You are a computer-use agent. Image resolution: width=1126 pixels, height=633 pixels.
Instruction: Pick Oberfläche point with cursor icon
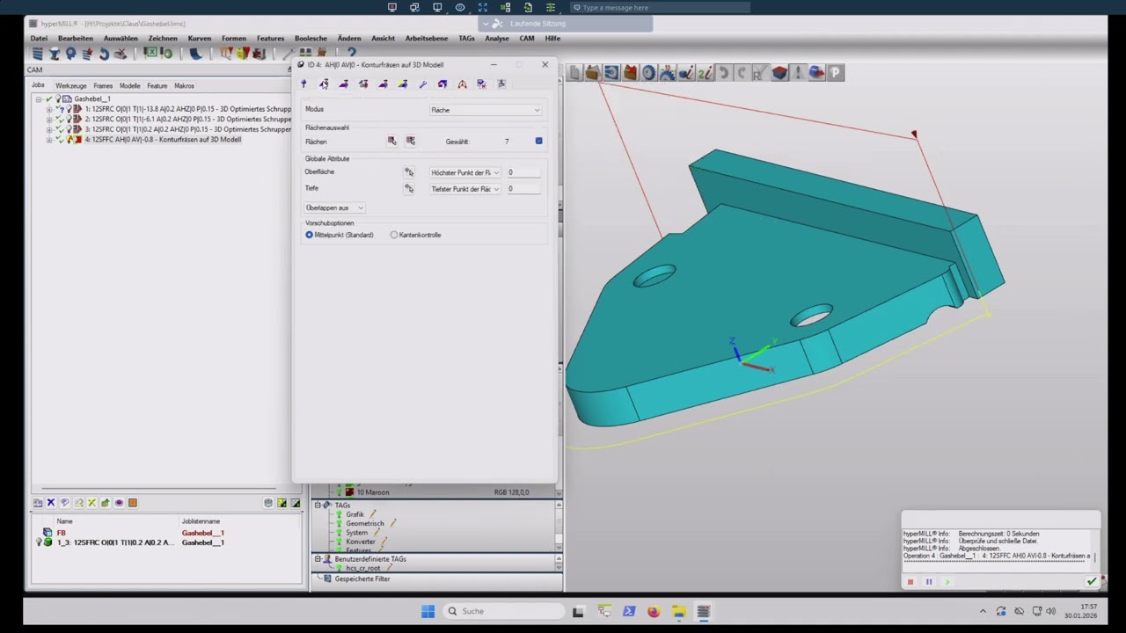408,172
